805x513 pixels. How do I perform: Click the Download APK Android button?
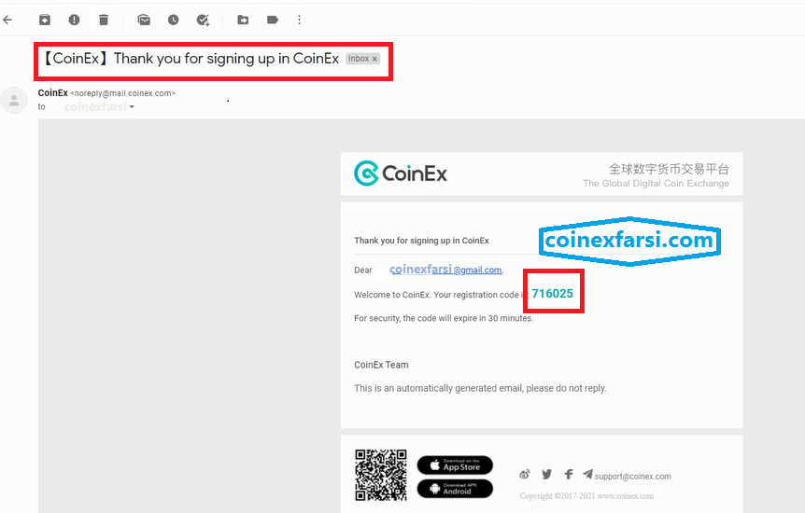pyautogui.click(x=455, y=488)
